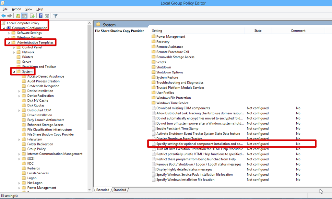Select the Extended tab
This screenshot has width=332, height=199.
tap(102, 190)
